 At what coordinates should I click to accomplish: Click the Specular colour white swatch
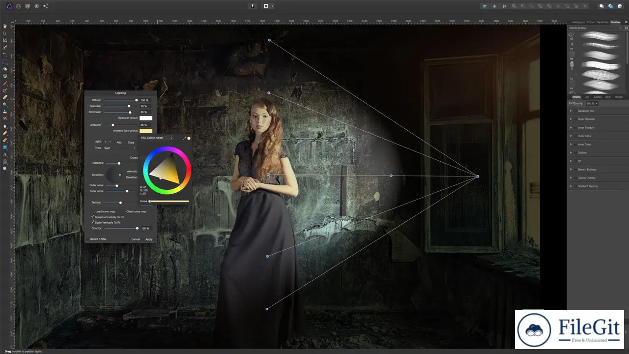146,118
